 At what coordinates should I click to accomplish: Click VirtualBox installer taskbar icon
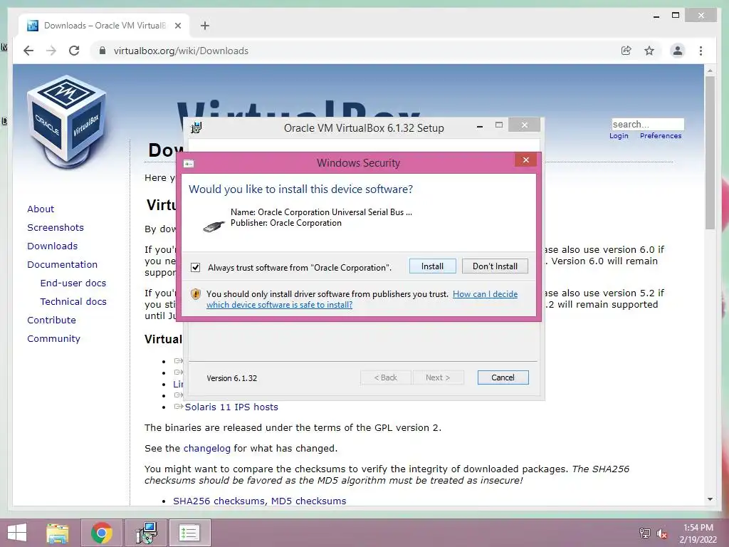pyautogui.click(x=147, y=533)
